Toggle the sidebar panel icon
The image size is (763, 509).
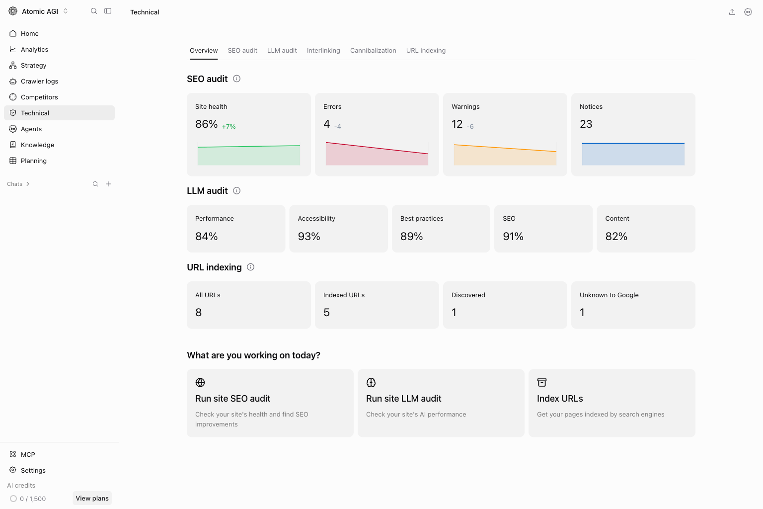[x=108, y=11]
